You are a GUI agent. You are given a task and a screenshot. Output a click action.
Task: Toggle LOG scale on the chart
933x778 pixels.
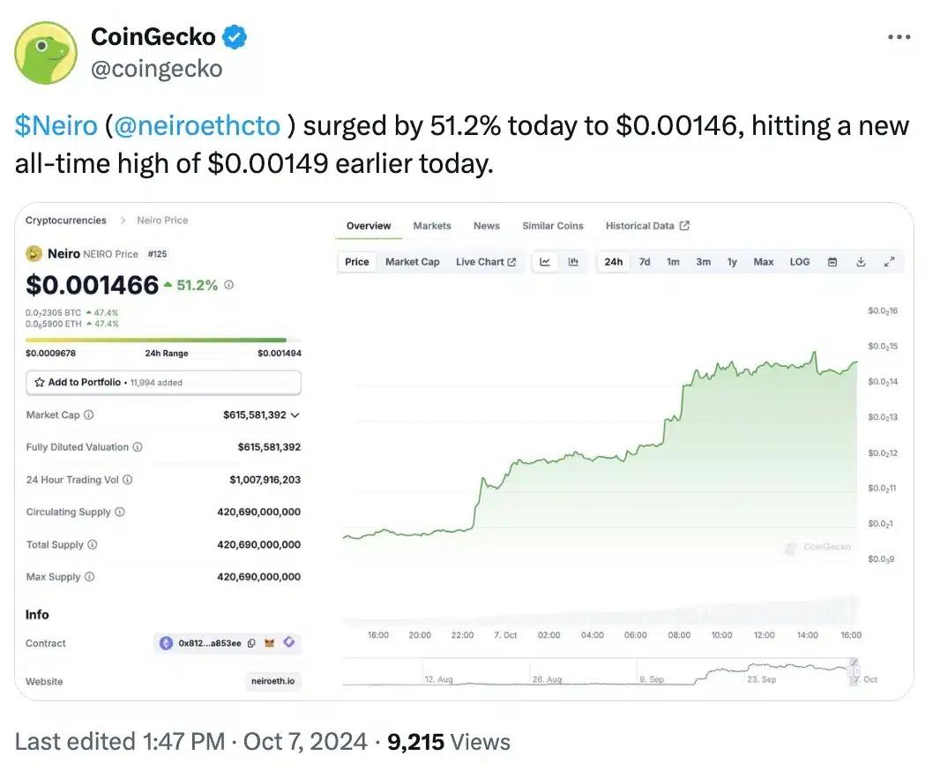[799, 261]
